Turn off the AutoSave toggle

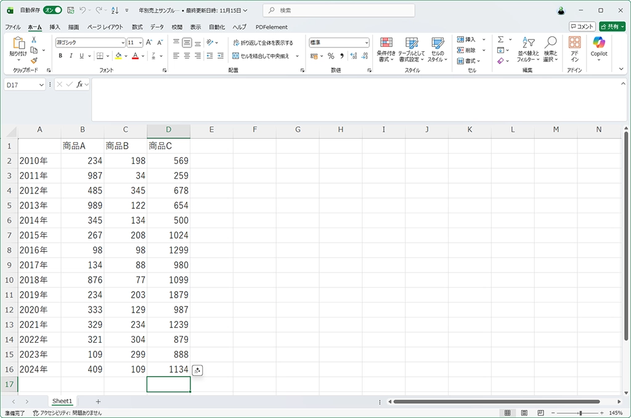click(52, 10)
